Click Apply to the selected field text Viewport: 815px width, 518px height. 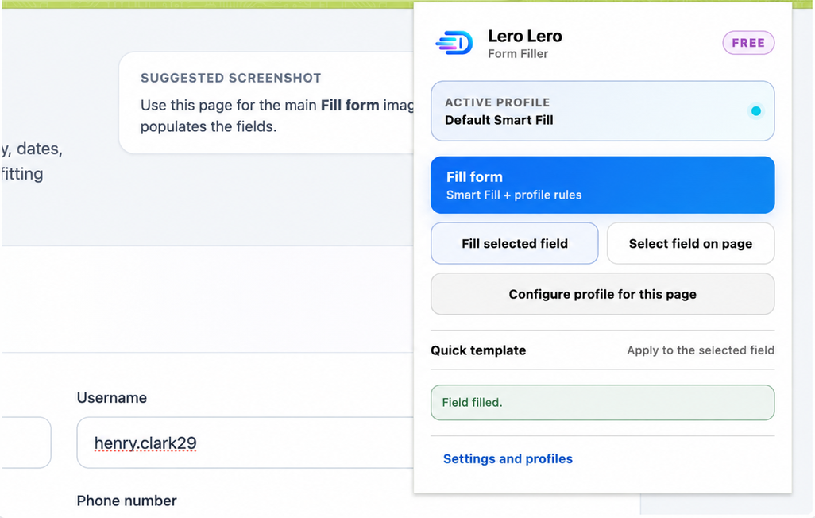[700, 350]
